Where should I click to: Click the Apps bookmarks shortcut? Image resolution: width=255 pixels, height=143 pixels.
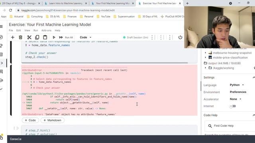[x=4, y=17]
